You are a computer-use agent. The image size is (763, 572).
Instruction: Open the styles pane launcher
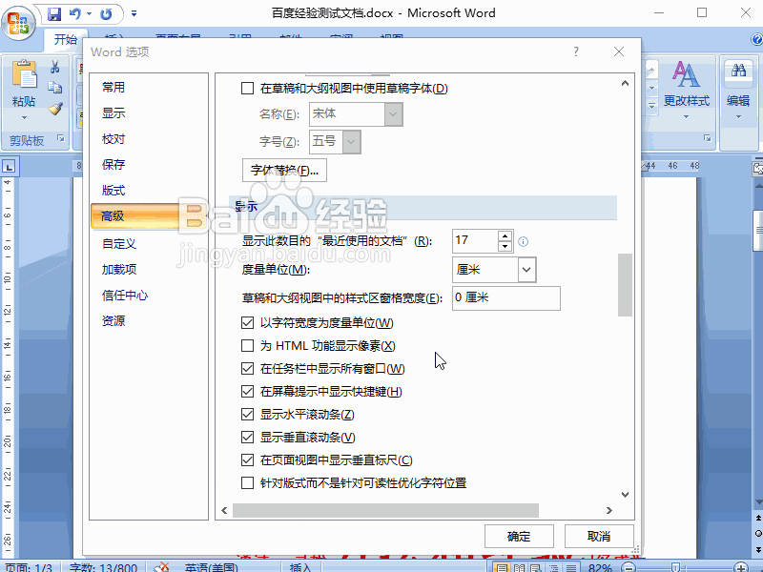pyautogui.click(x=707, y=138)
